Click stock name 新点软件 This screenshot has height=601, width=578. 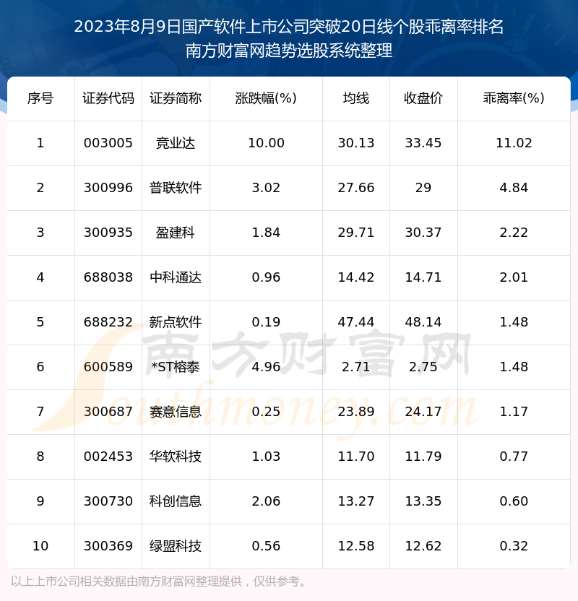[x=176, y=322]
